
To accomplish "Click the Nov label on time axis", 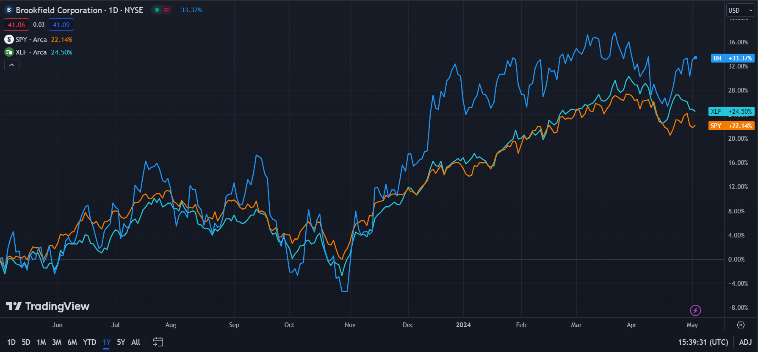I will click(x=350, y=325).
